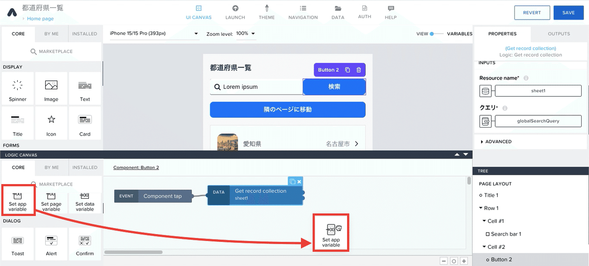The width and height of the screenshot is (589, 266).
Task: Select the Alert dialog node
Action: 51,244
